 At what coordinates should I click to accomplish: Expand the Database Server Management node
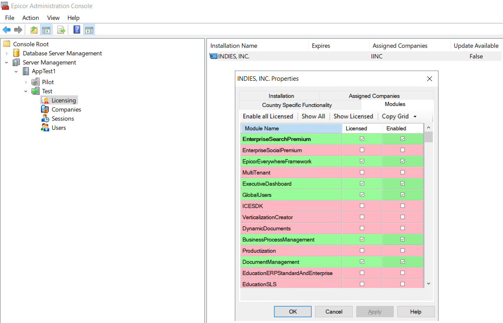6,53
